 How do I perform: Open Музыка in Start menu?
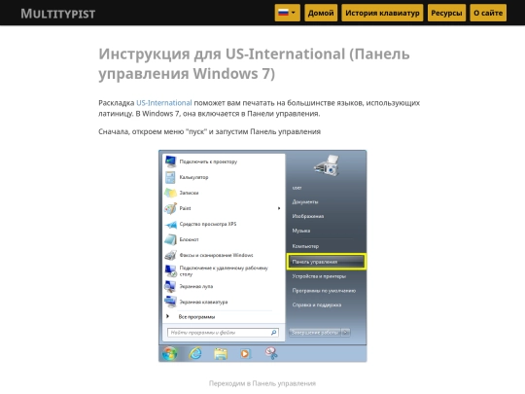click(x=301, y=231)
